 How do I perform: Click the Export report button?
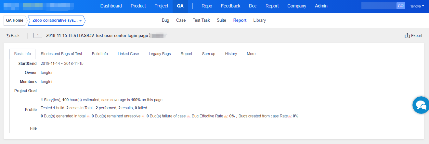(413, 36)
